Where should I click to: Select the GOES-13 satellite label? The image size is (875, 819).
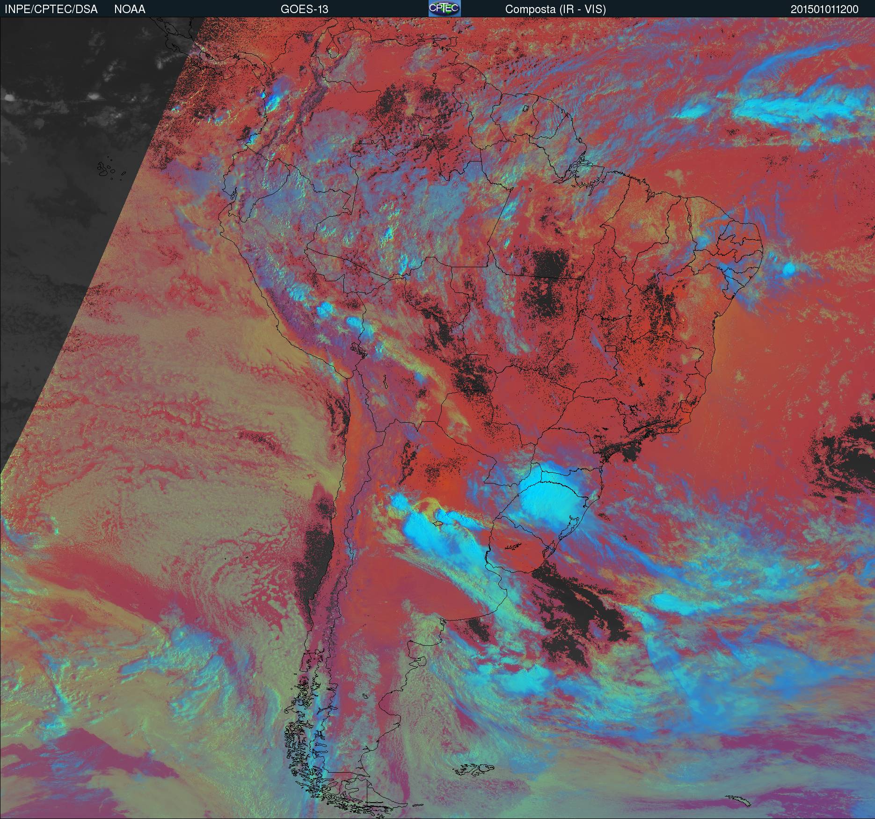tap(304, 9)
